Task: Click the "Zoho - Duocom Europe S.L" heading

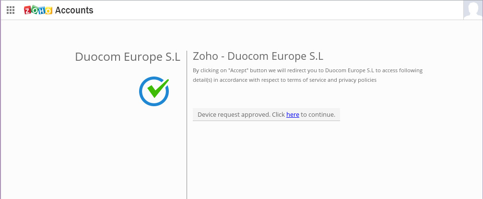Action: [x=258, y=56]
